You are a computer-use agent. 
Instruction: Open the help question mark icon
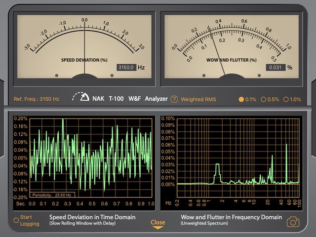(x=174, y=99)
